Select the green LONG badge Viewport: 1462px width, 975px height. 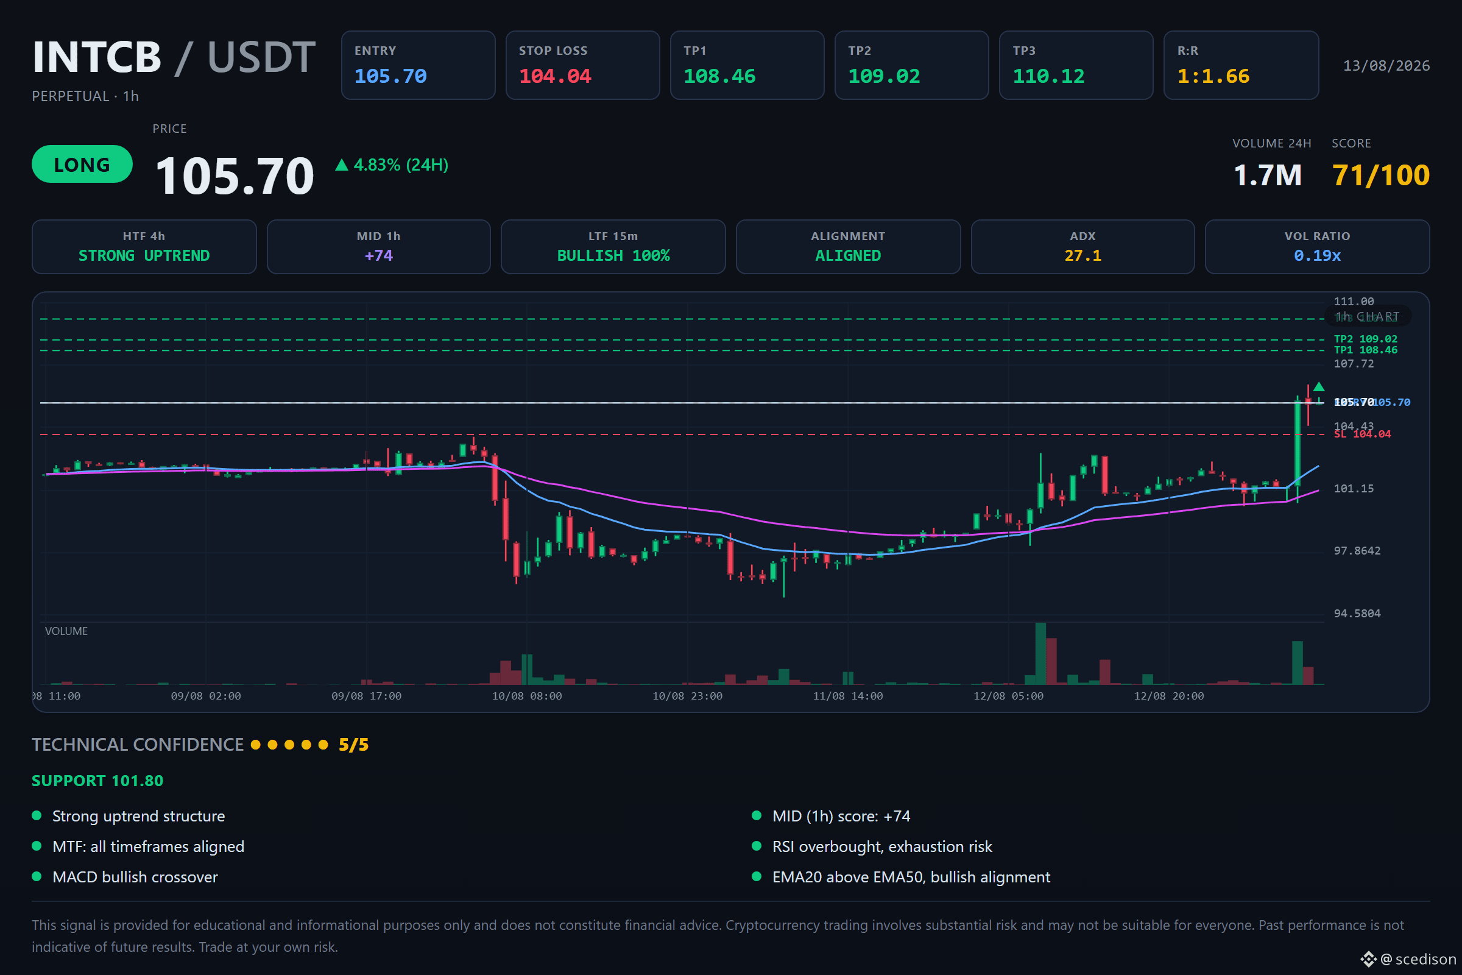(82, 164)
